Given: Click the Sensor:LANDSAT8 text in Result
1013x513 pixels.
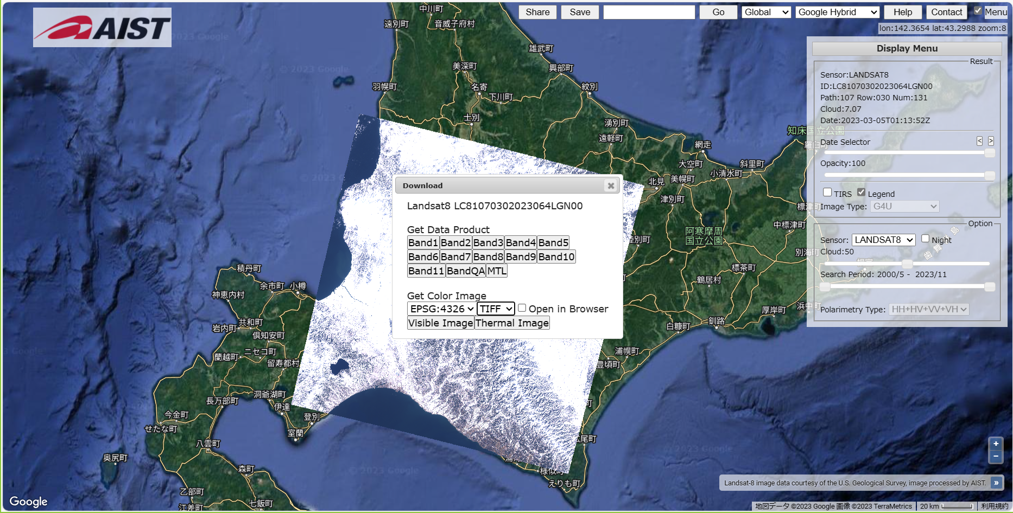Looking at the screenshot, I should [x=854, y=75].
